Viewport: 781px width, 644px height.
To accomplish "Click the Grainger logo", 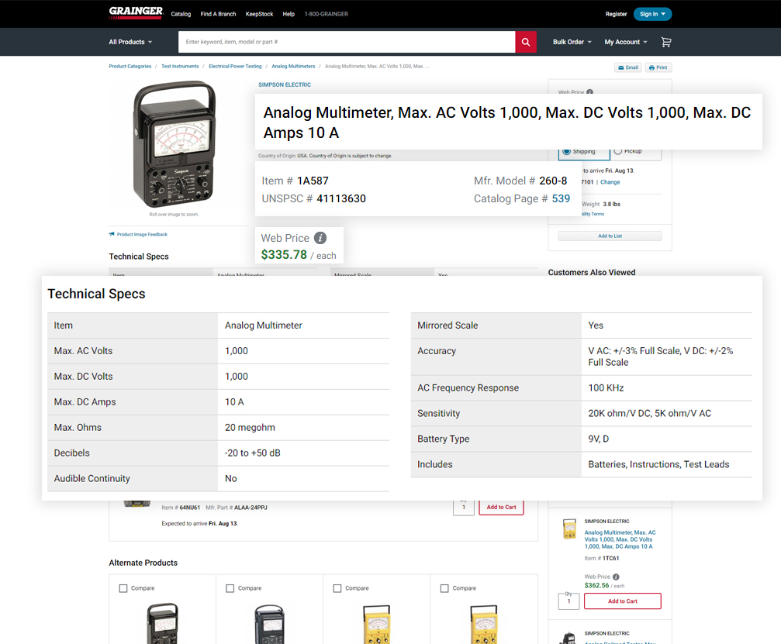I will click(x=136, y=13).
